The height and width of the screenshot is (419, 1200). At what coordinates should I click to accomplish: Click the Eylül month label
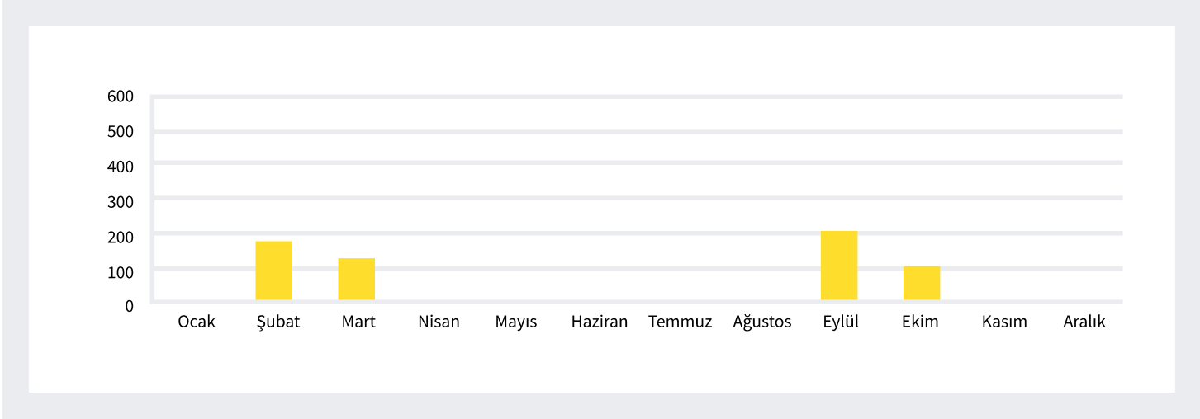point(841,322)
